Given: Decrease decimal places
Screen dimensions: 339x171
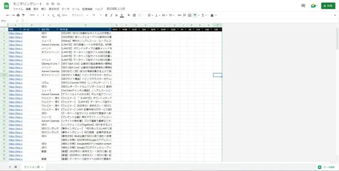Looking at the screenshot, I should tap(53, 15).
